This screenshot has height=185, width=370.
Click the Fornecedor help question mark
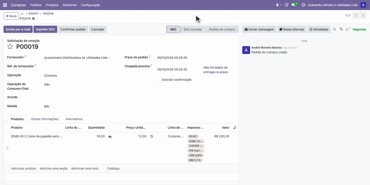[25, 56]
